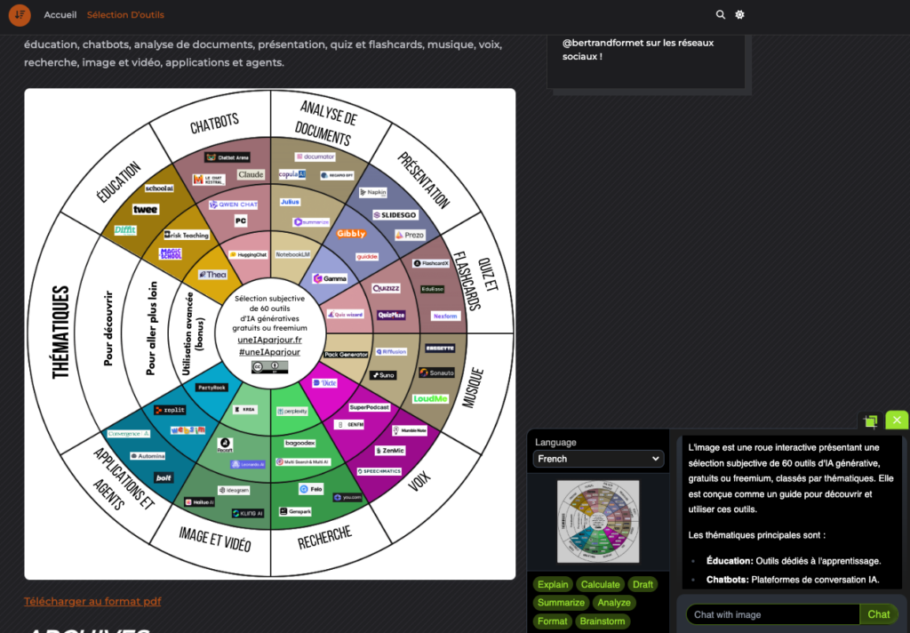Click the green Chat send button
This screenshot has width=910, height=633.
point(879,614)
